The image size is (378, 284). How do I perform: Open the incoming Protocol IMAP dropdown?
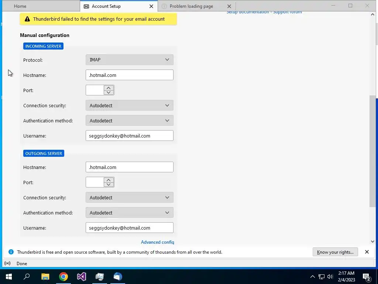[x=130, y=60]
